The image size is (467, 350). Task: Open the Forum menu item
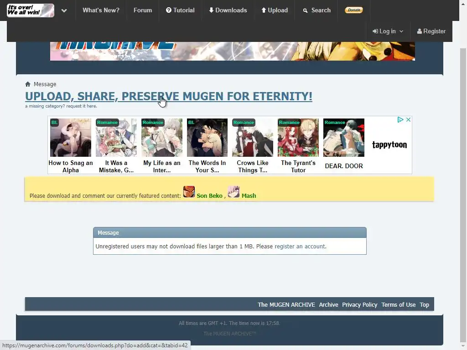(143, 10)
